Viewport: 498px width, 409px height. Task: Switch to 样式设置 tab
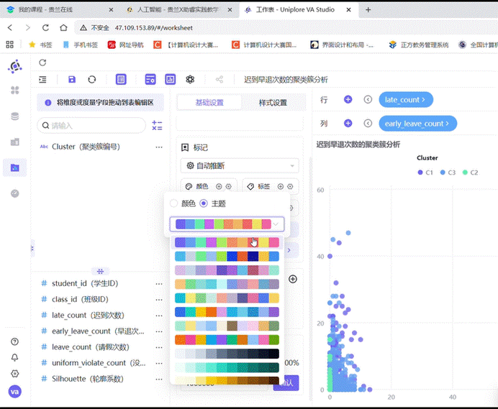coord(273,103)
